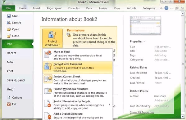Switch to the Home tab
Image resolution: width=186 pixels, height=120 pixels.
(23, 8)
